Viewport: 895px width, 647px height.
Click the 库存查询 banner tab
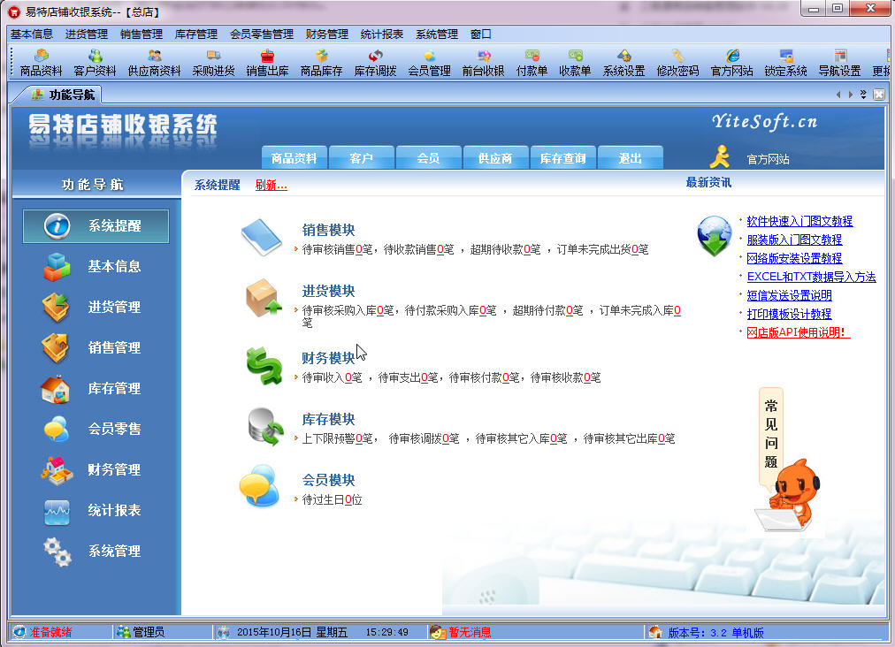pos(562,158)
